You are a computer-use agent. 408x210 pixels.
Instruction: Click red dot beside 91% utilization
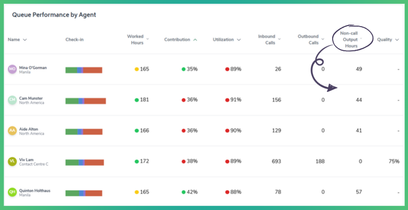(x=227, y=100)
